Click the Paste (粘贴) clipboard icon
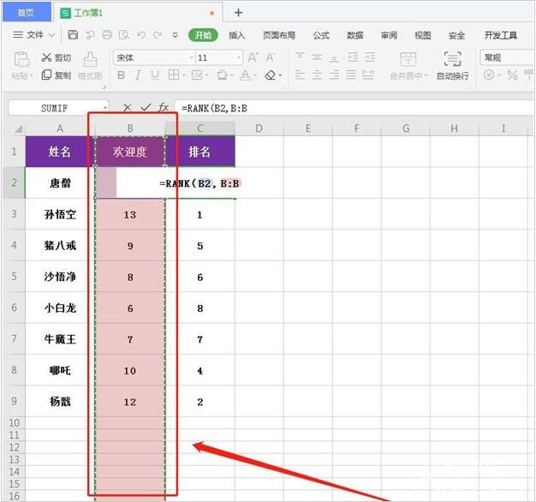This screenshot has width=536, height=502. [22, 59]
